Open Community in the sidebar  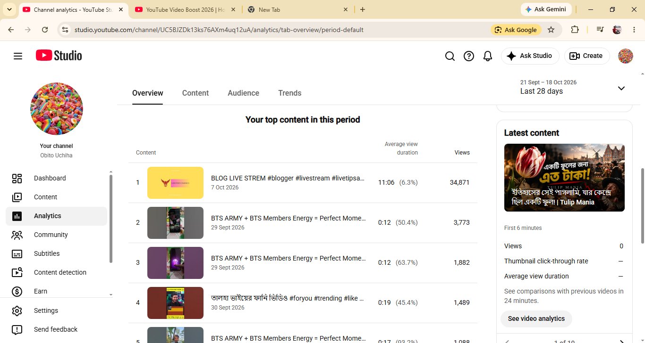click(x=57, y=235)
